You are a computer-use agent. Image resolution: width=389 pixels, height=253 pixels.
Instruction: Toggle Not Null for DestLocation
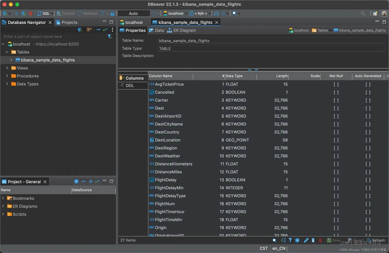click(x=336, y=140)
